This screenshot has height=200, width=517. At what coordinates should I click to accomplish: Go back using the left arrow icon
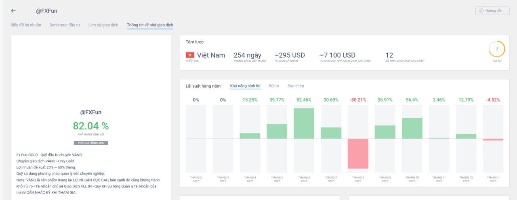pyautogui.click(x=13, y=11)
